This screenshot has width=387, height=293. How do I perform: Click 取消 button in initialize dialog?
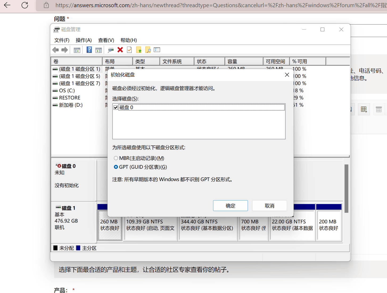[270, 206]
